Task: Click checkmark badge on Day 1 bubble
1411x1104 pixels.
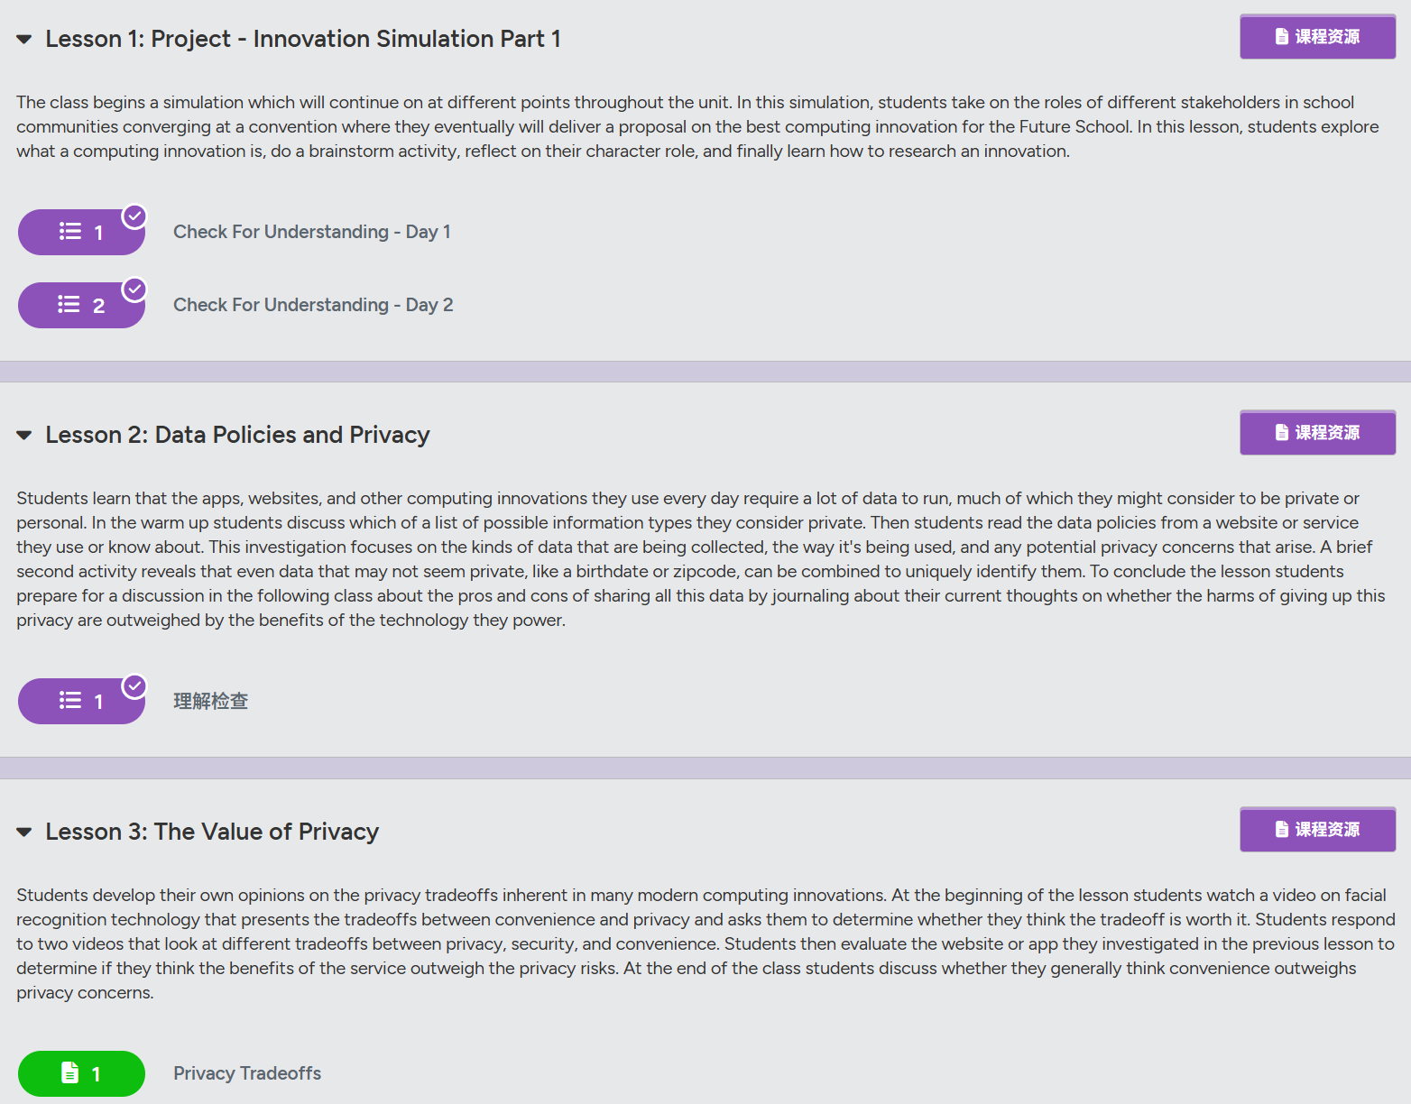Action: coord(134,216)
